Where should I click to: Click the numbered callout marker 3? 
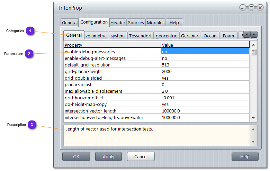point(32,125)
